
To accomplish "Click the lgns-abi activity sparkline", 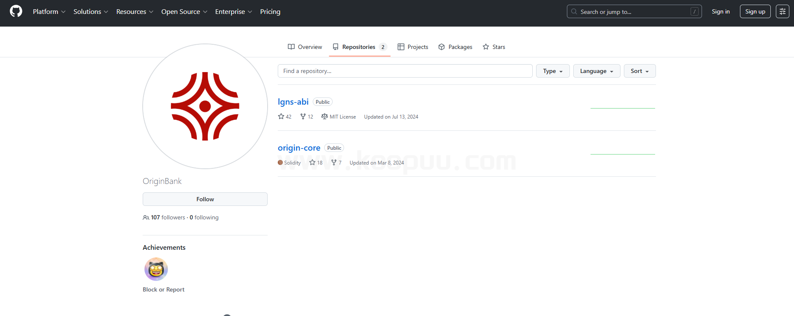I will tap(623, 108).
